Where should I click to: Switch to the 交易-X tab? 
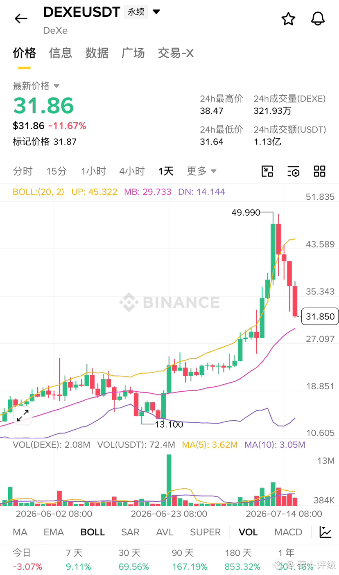click(176, 53)
